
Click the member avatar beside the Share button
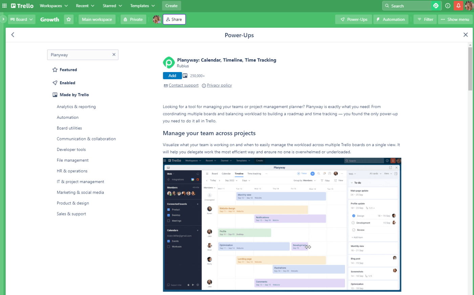pos(157,19)
